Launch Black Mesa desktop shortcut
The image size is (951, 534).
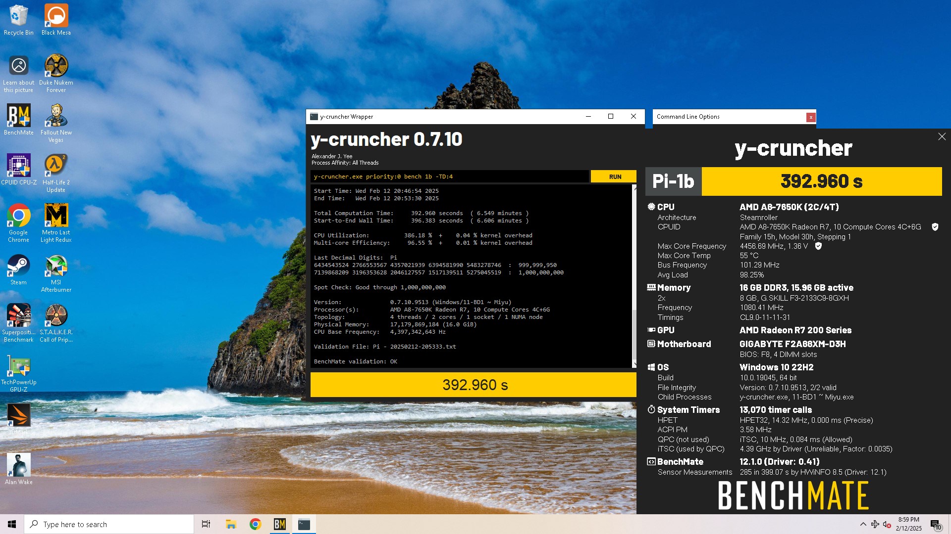click(56, 20)
